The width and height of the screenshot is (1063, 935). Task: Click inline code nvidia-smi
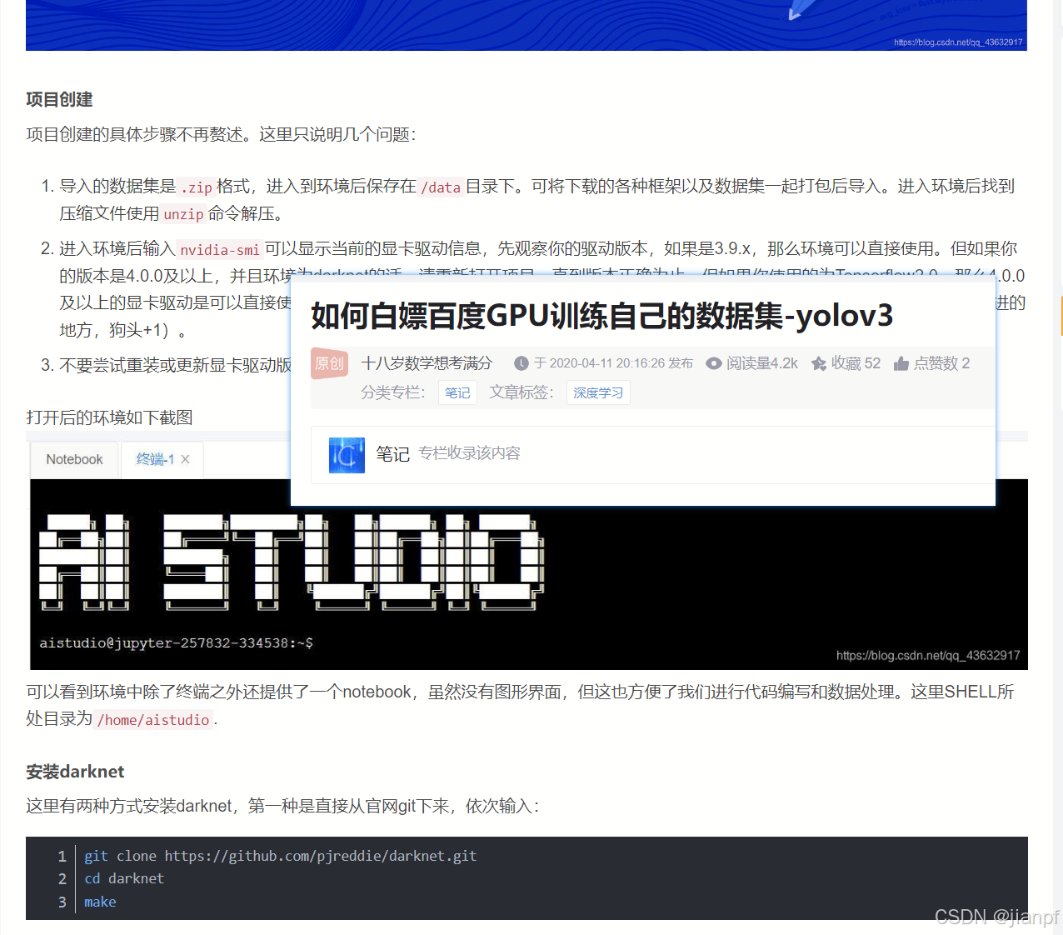click(x=220, y=250)
